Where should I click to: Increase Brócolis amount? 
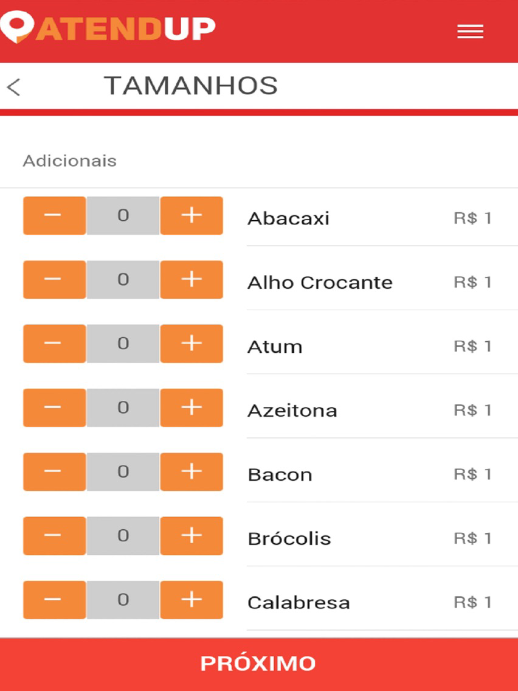pyautogui.click(x=192, y=536)
